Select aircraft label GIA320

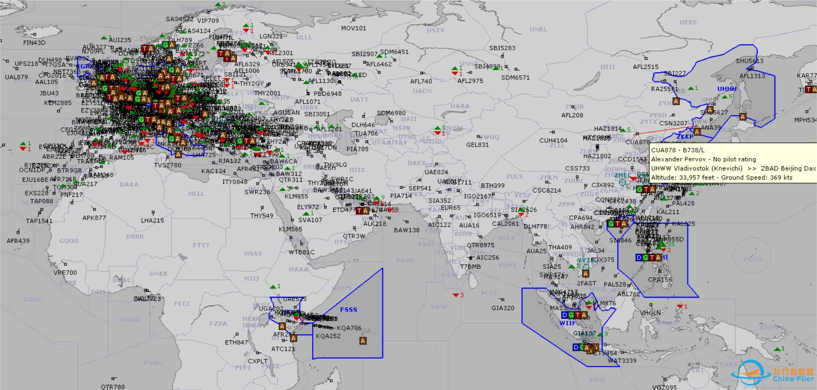[x=503, y=308]
